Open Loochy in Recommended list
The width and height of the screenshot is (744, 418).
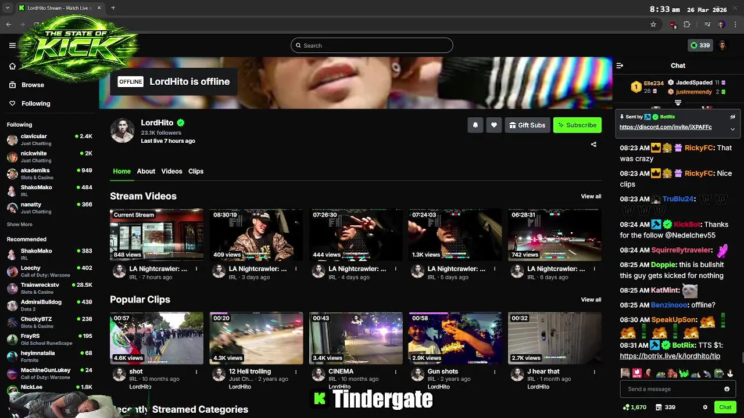point(49,271)
